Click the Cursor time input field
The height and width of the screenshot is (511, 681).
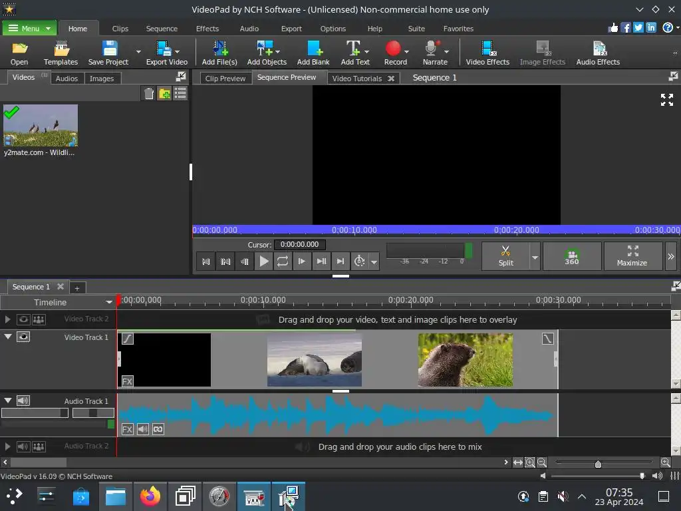coord(299,245)
